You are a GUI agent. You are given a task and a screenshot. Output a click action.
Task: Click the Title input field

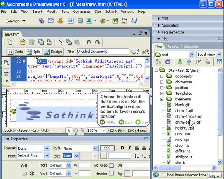tap(103, 52)
